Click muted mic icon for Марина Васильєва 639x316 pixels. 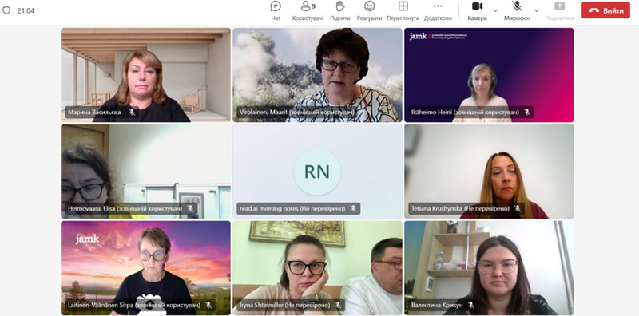click(x=132, y=112)
